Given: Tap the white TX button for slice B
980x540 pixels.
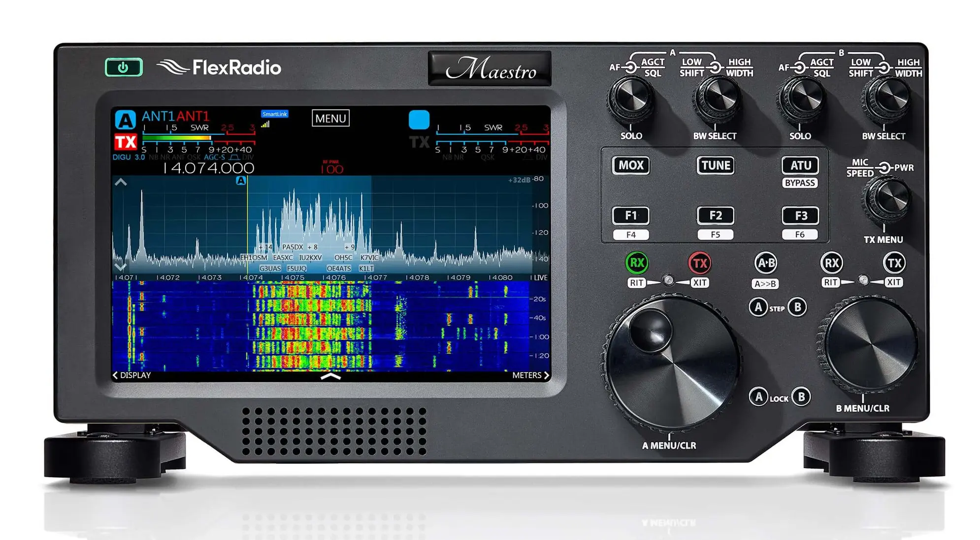Looking at the screenshot, I should point(894,263).
